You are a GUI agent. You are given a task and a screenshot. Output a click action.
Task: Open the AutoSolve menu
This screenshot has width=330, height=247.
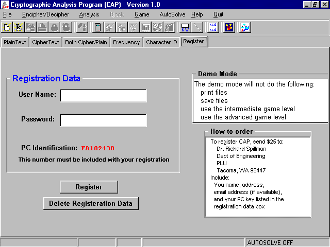pos(172,14)
